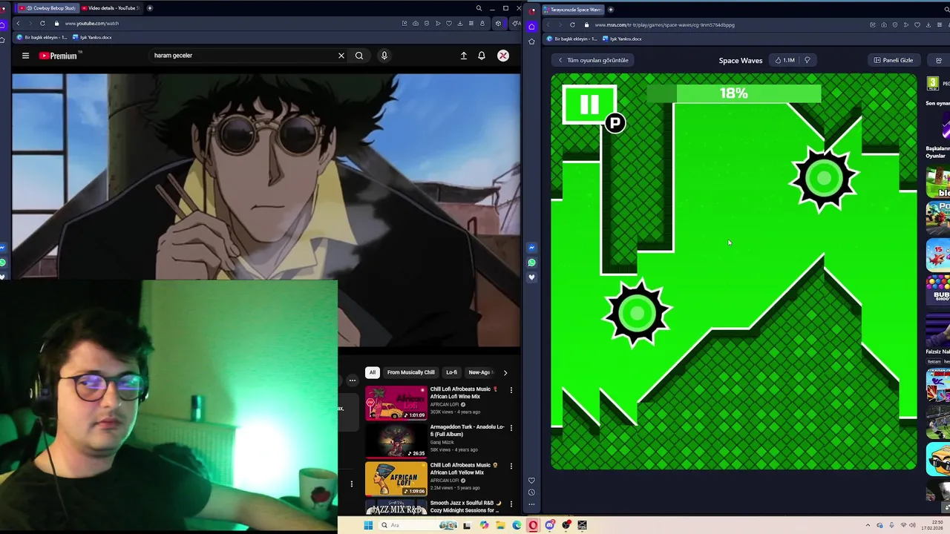
Task: Open AFRICAN LOFI channel under Wine Mix
Action: (x=445, y=404)
